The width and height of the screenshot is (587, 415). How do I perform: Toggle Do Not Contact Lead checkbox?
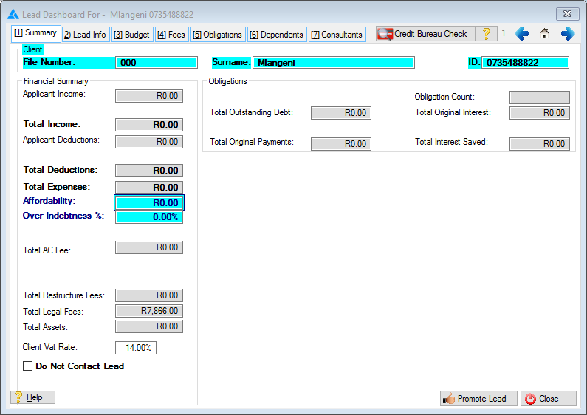click(28, 366)
